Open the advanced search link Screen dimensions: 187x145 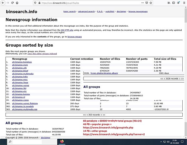(86, 12)
